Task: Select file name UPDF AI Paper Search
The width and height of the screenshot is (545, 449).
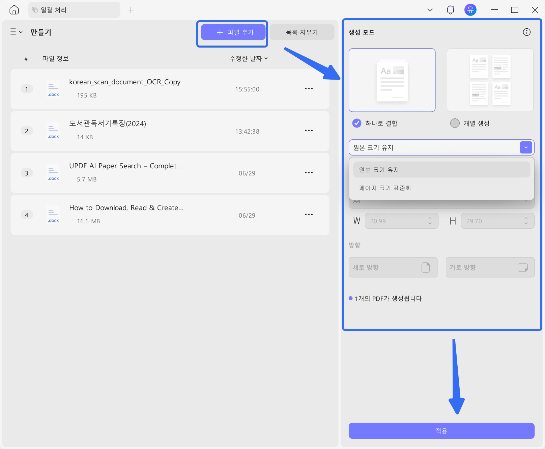Action: tap(125, 166)
